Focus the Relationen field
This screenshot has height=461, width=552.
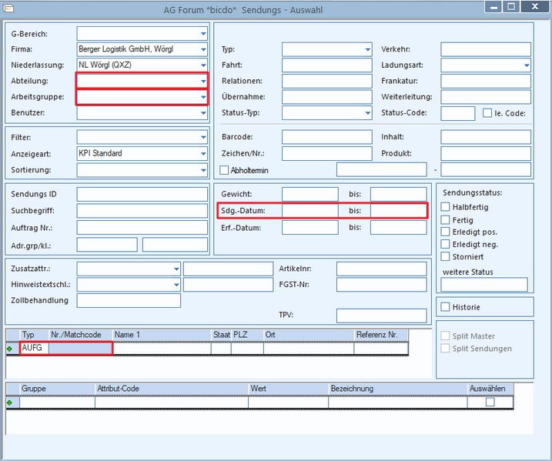(x=327, y=81)
